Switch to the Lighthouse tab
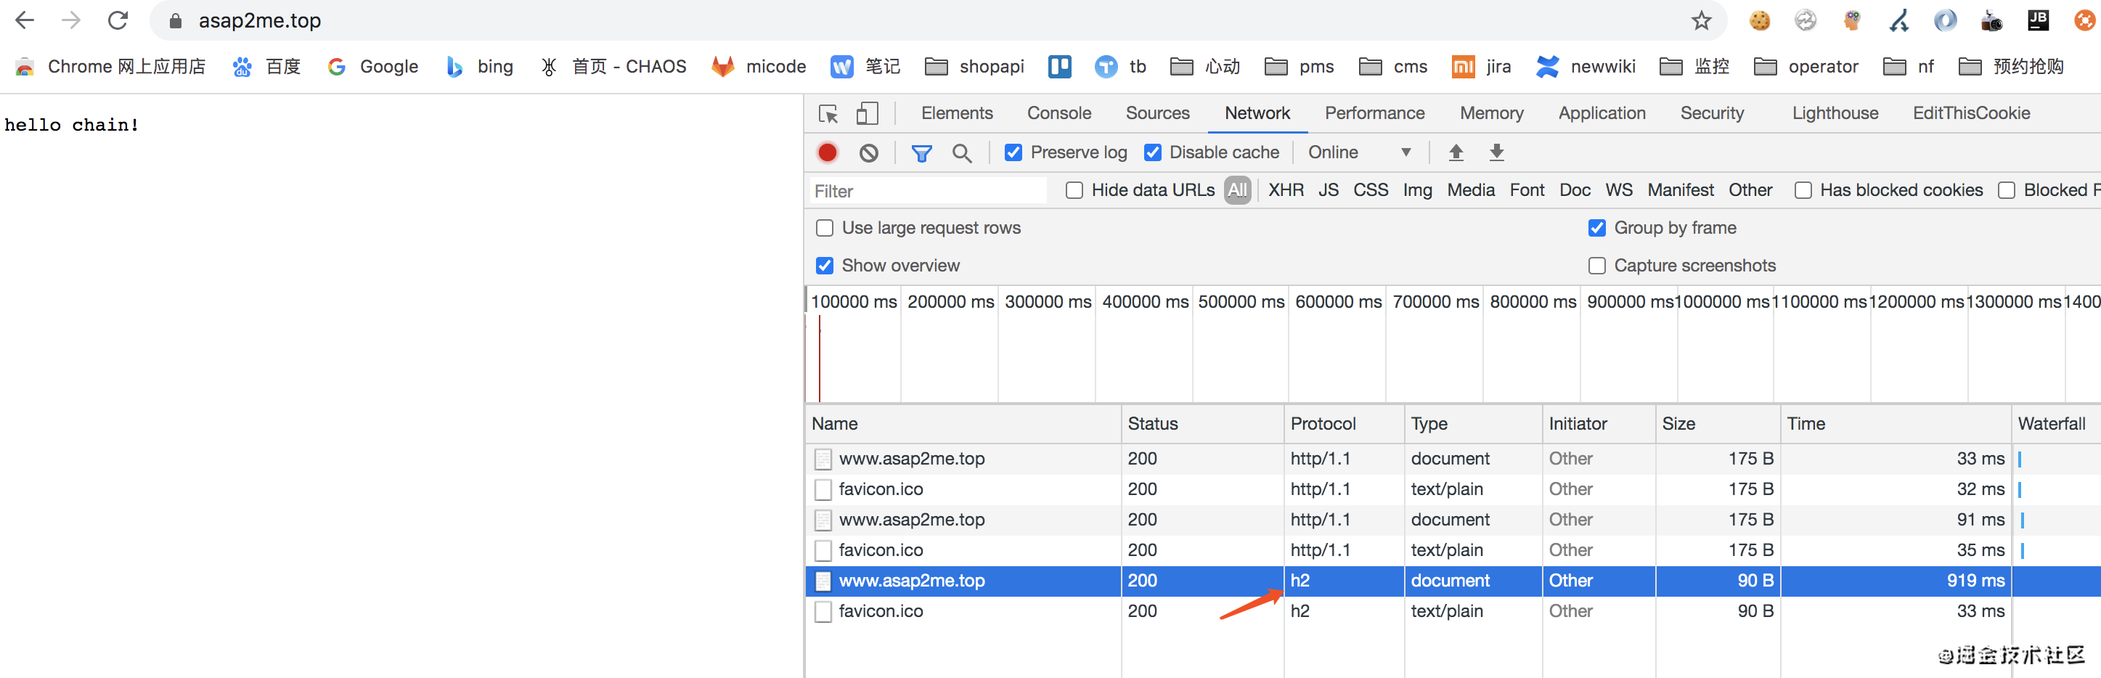Image resolution: width=2101 pixels, height=678 pixels. [x=1835, y=113]
